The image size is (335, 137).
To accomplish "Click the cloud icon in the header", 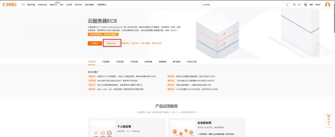I will [299, 4].
